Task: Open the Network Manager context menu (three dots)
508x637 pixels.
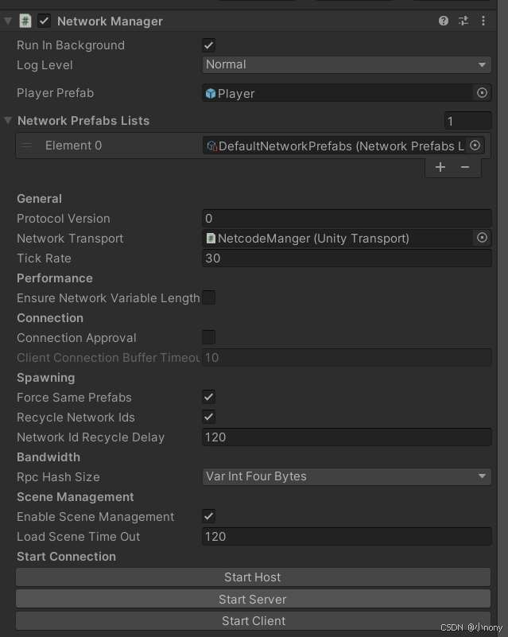Action: coord(483,21)
